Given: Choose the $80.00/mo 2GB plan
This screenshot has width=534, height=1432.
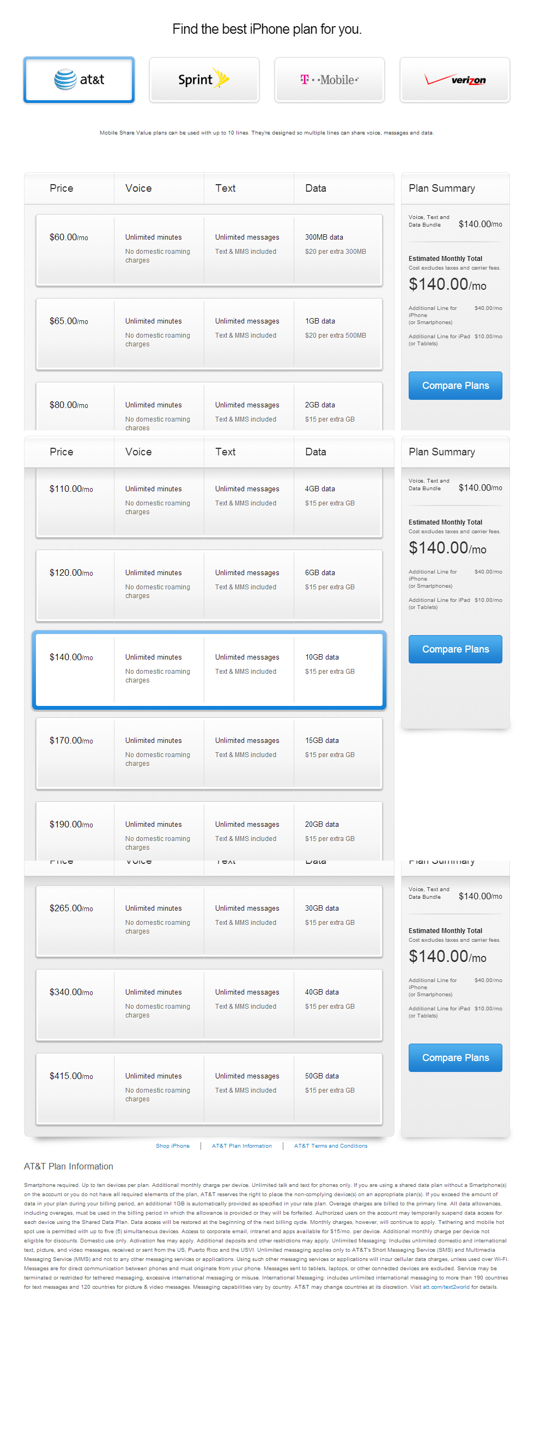Looking at the screenshot, I should (x=209, y=406).
